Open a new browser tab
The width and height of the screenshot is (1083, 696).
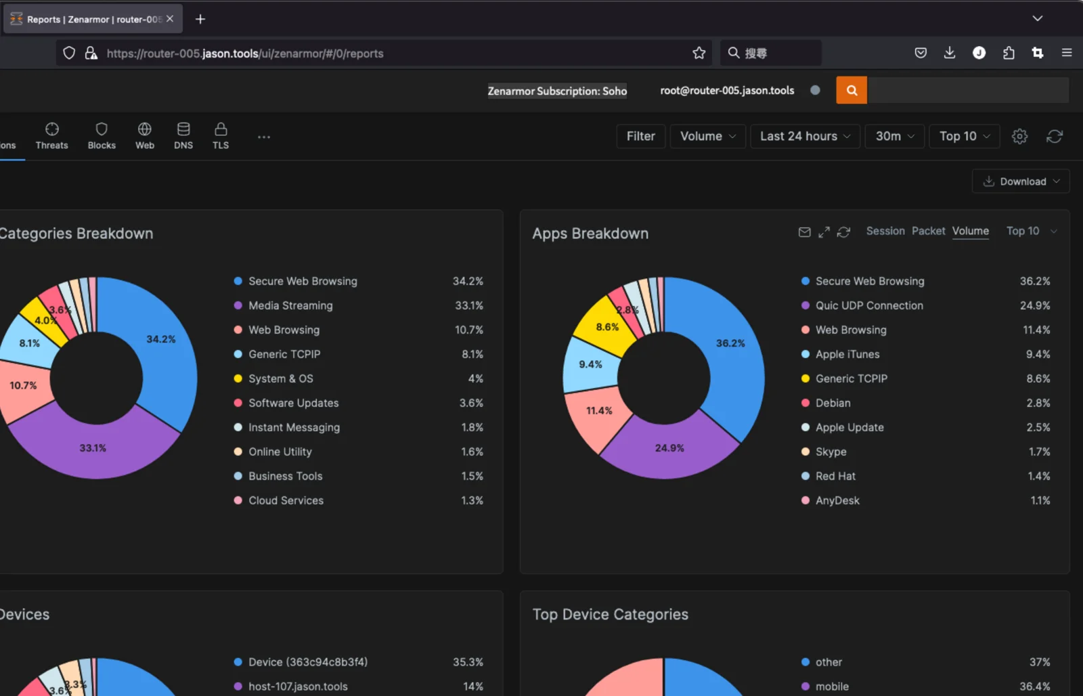tap(200, 19)
